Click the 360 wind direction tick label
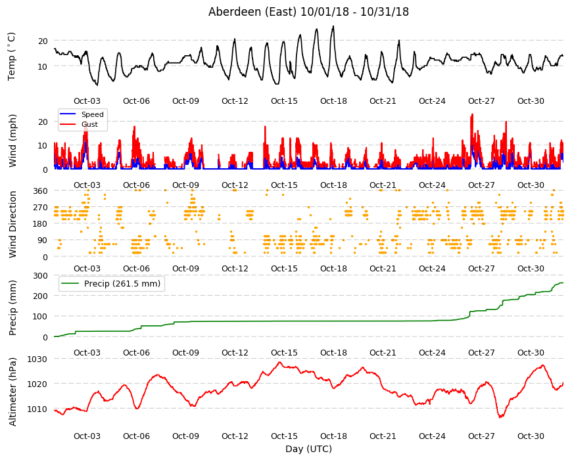This screenshot has width=572, height=460. pos(41,191)
